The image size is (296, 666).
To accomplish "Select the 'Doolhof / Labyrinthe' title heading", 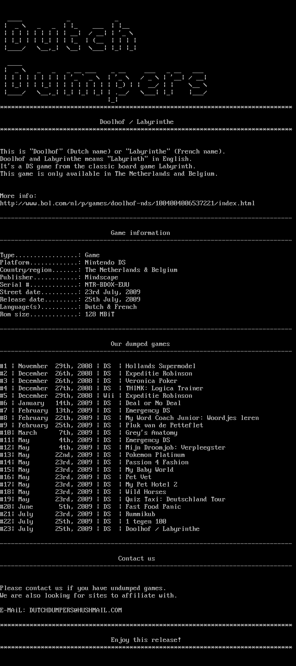I will tap(137, 122).
